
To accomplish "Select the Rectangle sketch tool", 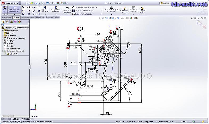I will click(x=23, y=11).
